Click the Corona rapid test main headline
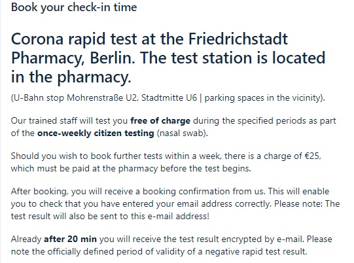354x263 pixels. click(168, 58)
